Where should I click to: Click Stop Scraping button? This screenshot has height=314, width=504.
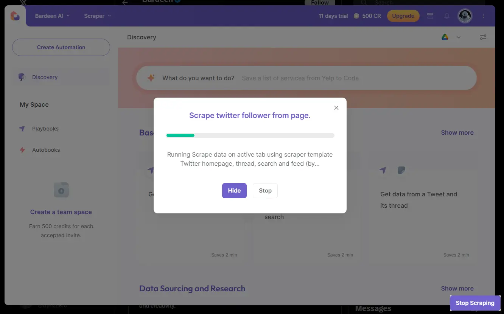pos(475,303)
